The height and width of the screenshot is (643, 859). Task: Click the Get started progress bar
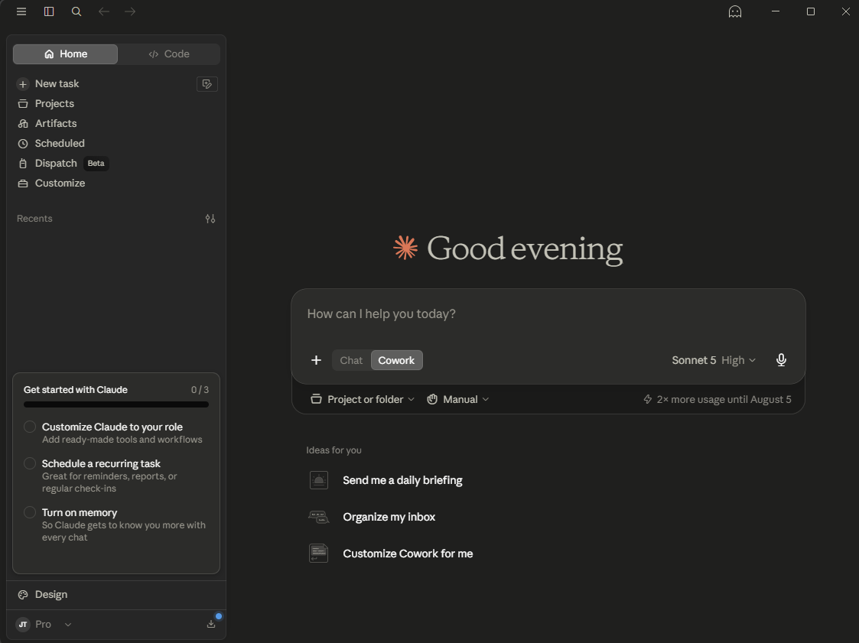116,404
